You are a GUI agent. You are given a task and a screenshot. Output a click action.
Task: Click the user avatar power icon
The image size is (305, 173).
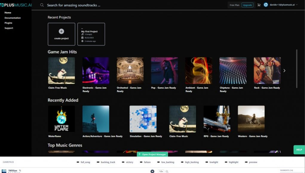266,5
